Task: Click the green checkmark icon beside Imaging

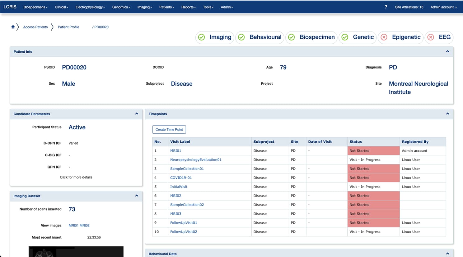Action: 202,37
